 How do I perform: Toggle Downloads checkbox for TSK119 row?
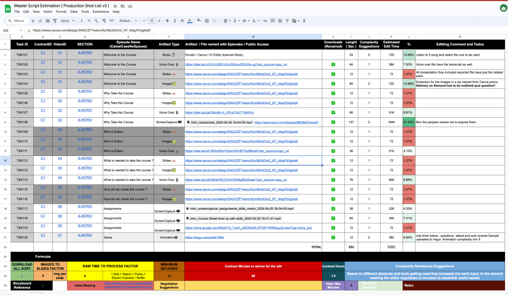pos(333,227)
